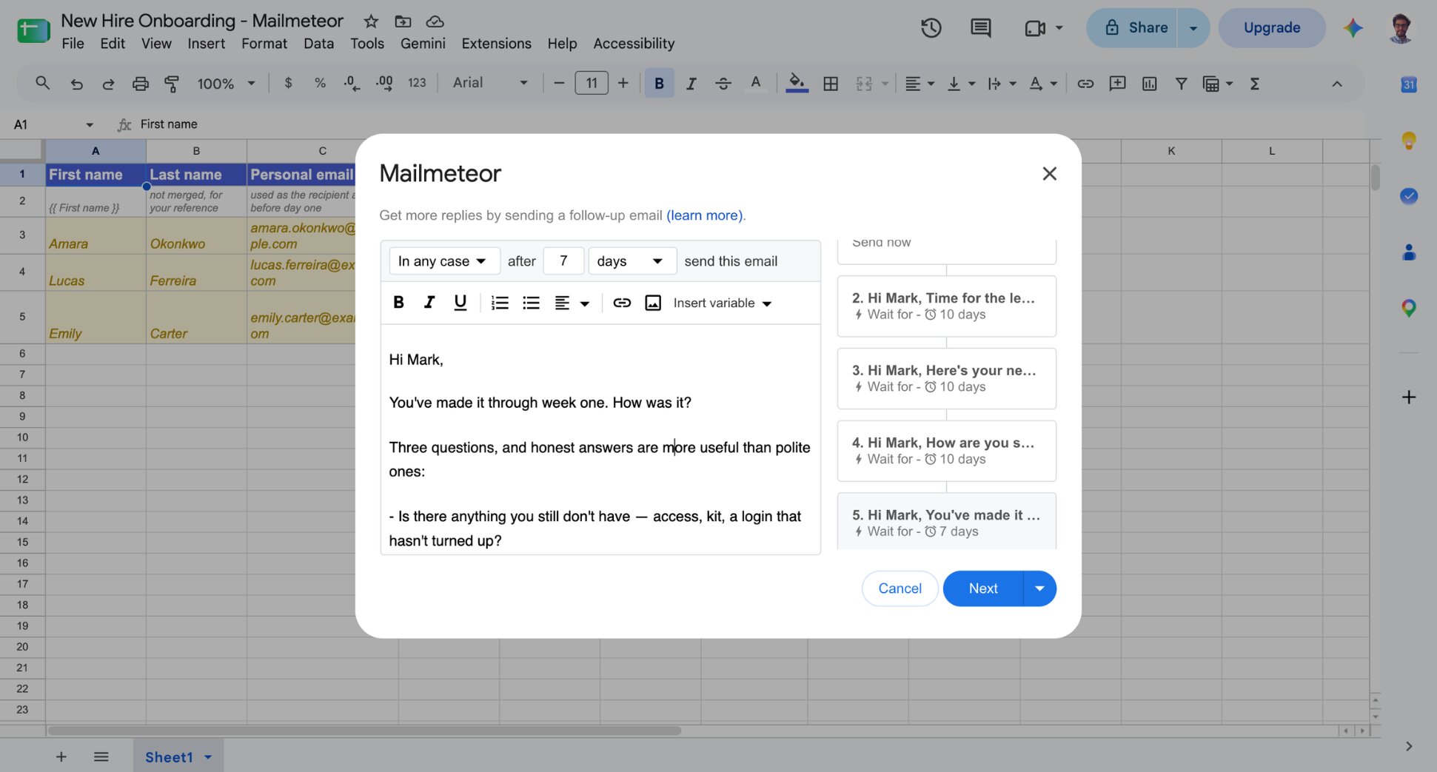Open the File menu

(x=73, y=44)
